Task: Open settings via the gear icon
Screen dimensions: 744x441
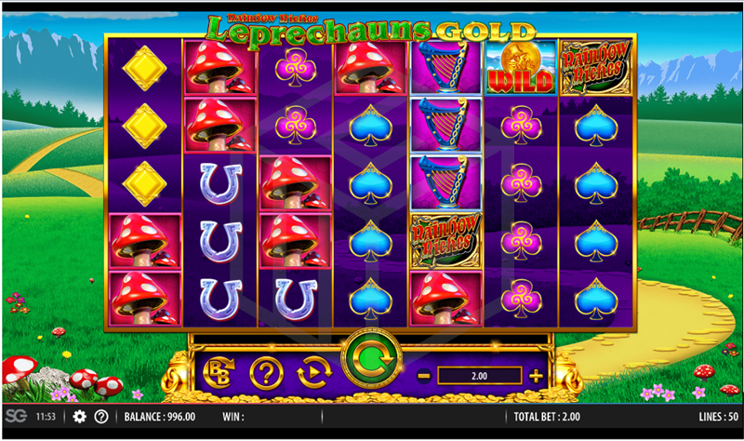Action: [x=80, y=417]
